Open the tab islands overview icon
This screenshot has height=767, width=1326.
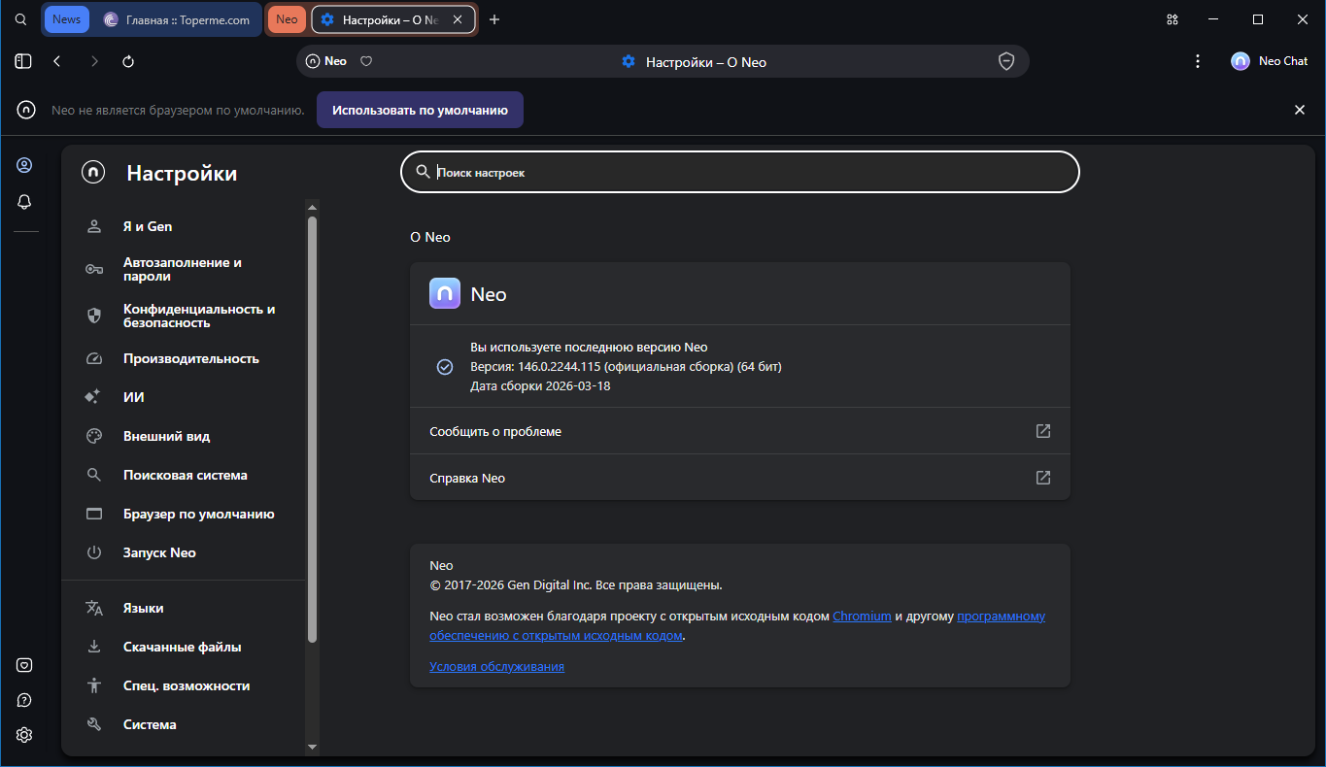[1173, 19]
